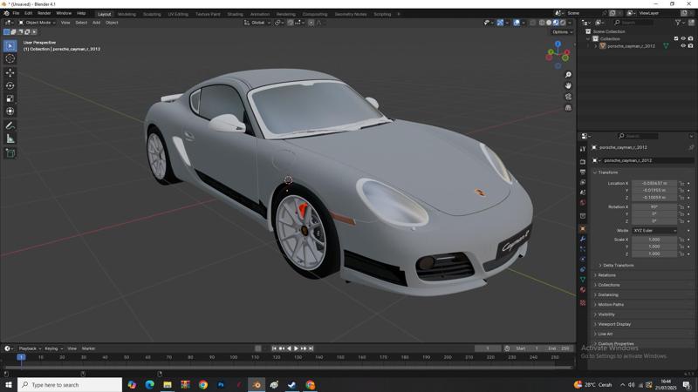
Task: Open the Object Data green triangle tab
Action: pos(583,280)
